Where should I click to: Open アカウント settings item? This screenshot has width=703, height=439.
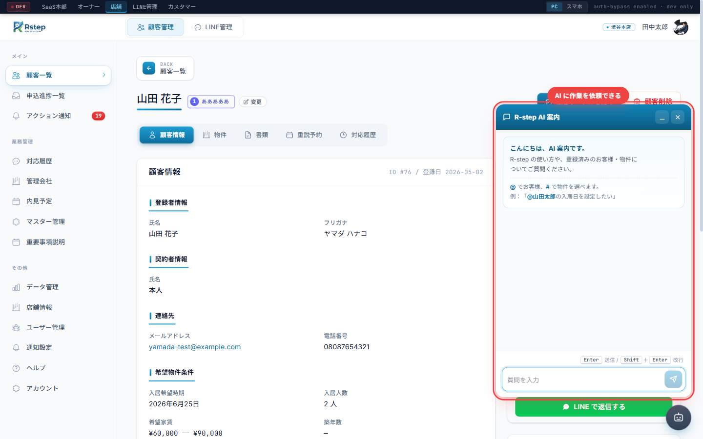58,388
